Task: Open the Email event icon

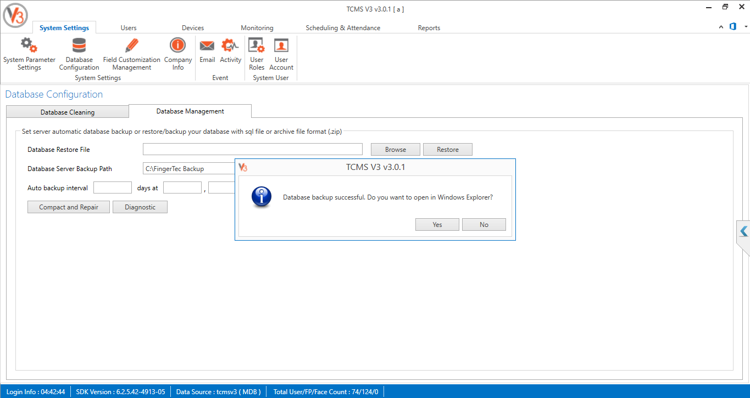Action: [x=207, y=50]
